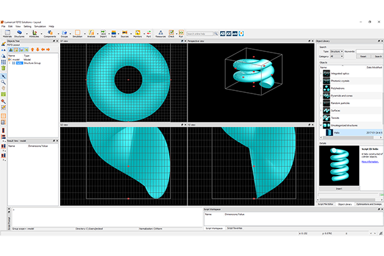Add a Simulation region icon

77,33
